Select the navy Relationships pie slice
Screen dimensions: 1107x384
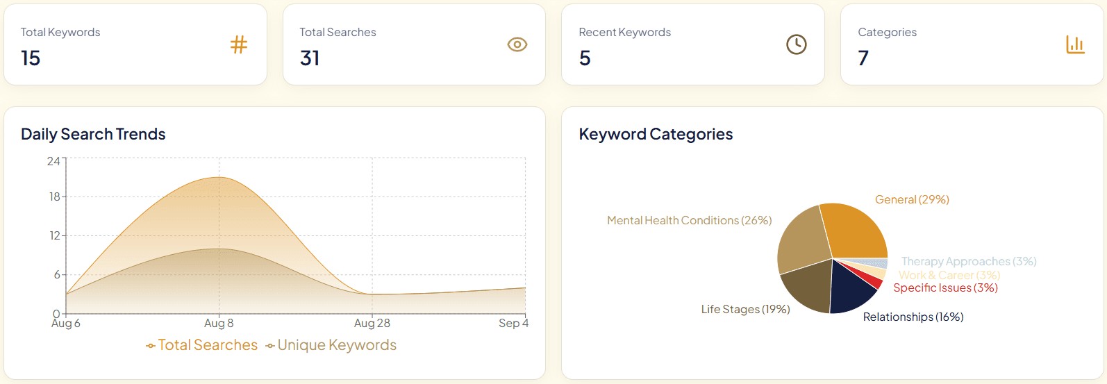pyautogui.click(x=850, y=288)
